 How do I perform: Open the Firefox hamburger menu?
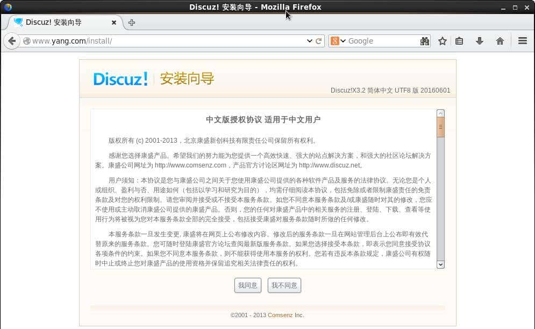(522, 40)
